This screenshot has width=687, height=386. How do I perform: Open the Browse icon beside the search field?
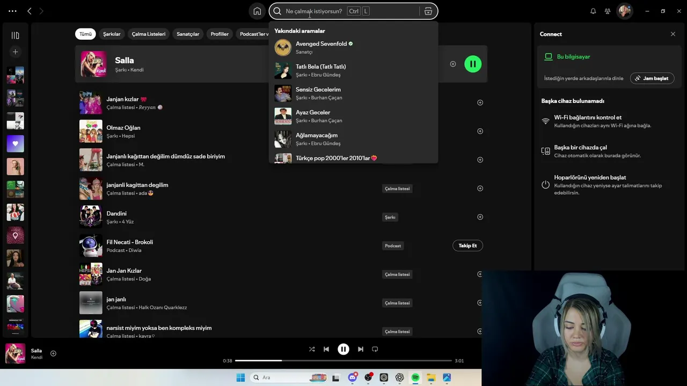(x=428, y=11)
